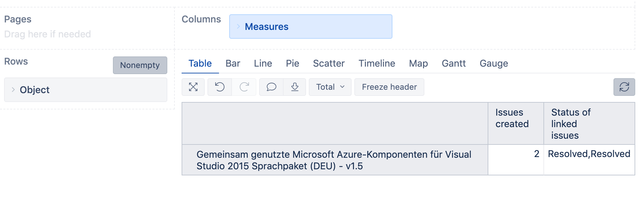Screen dimensions: 640x223
Task: Switch to the Bar chart tab
Action: pos(233,64)
